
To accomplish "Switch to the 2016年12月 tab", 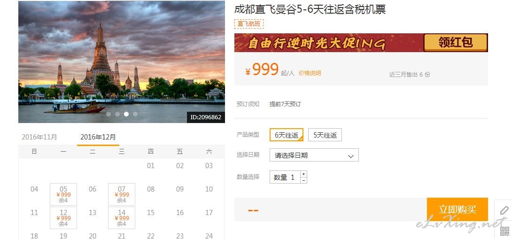I will pos(98,137).
